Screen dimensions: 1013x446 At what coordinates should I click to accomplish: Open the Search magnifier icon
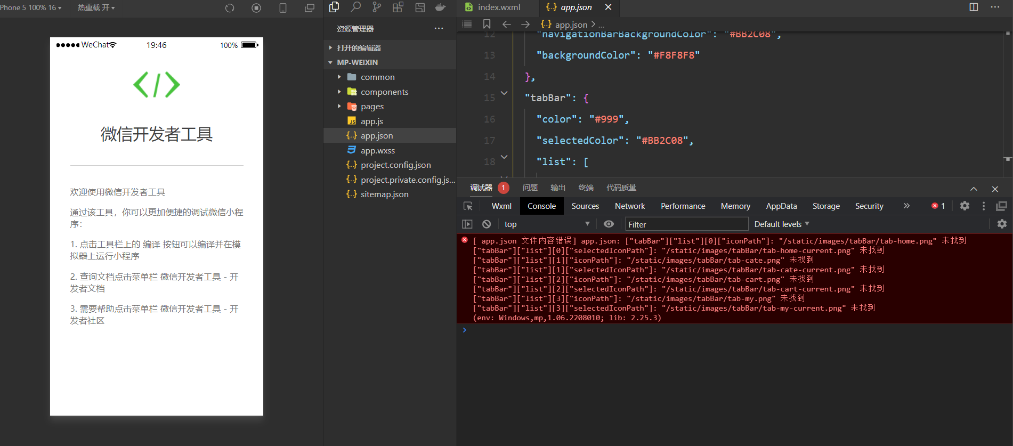click(x=355, y=7)
